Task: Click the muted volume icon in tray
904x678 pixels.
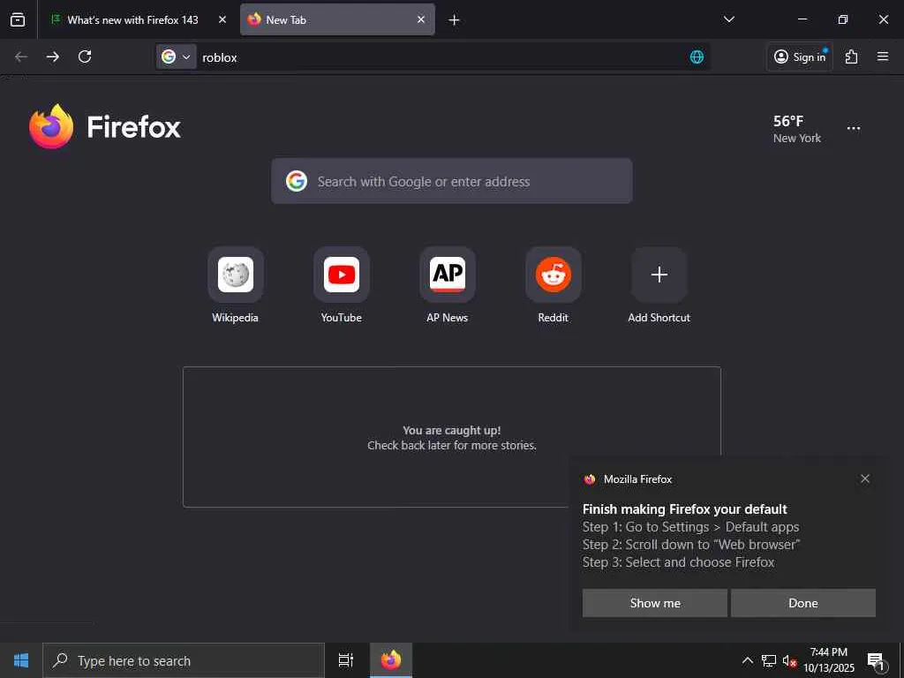Action: [789, 660]
